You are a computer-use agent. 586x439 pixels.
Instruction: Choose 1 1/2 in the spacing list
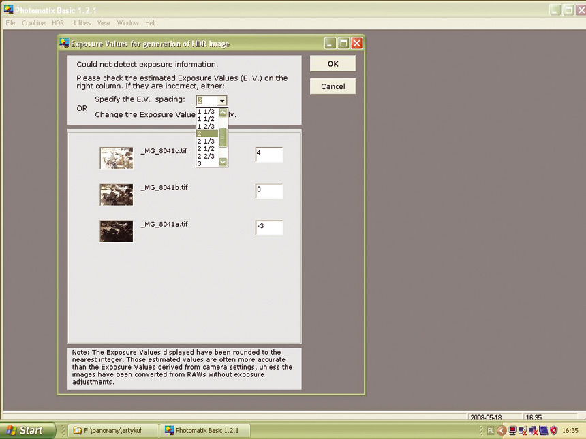pyautogui.click(x=207, y=119)
